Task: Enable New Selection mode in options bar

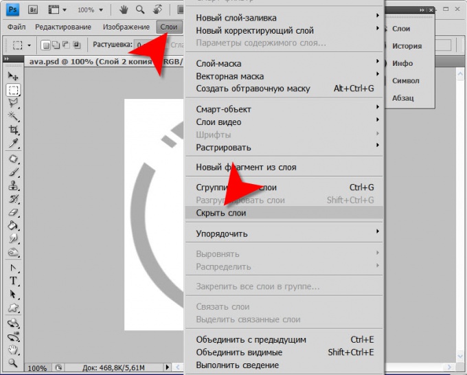Action: (45, 45)
